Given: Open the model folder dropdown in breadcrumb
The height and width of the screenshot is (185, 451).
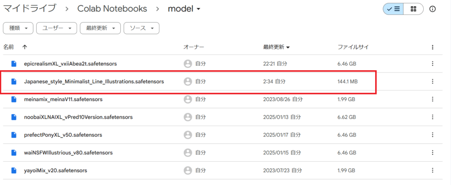Looking at the screenshot, I should (184, 9).
